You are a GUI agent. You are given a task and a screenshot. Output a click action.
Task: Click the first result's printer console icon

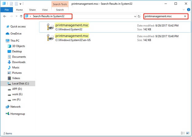50,27
